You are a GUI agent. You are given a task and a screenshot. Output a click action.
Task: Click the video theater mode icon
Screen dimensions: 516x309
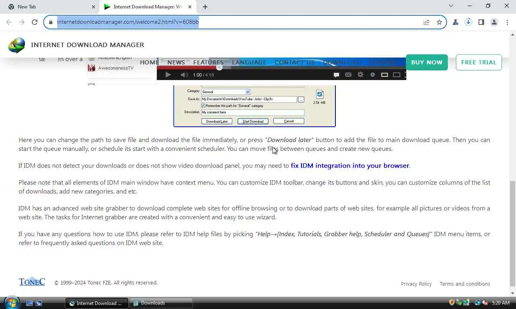(397, 75)
